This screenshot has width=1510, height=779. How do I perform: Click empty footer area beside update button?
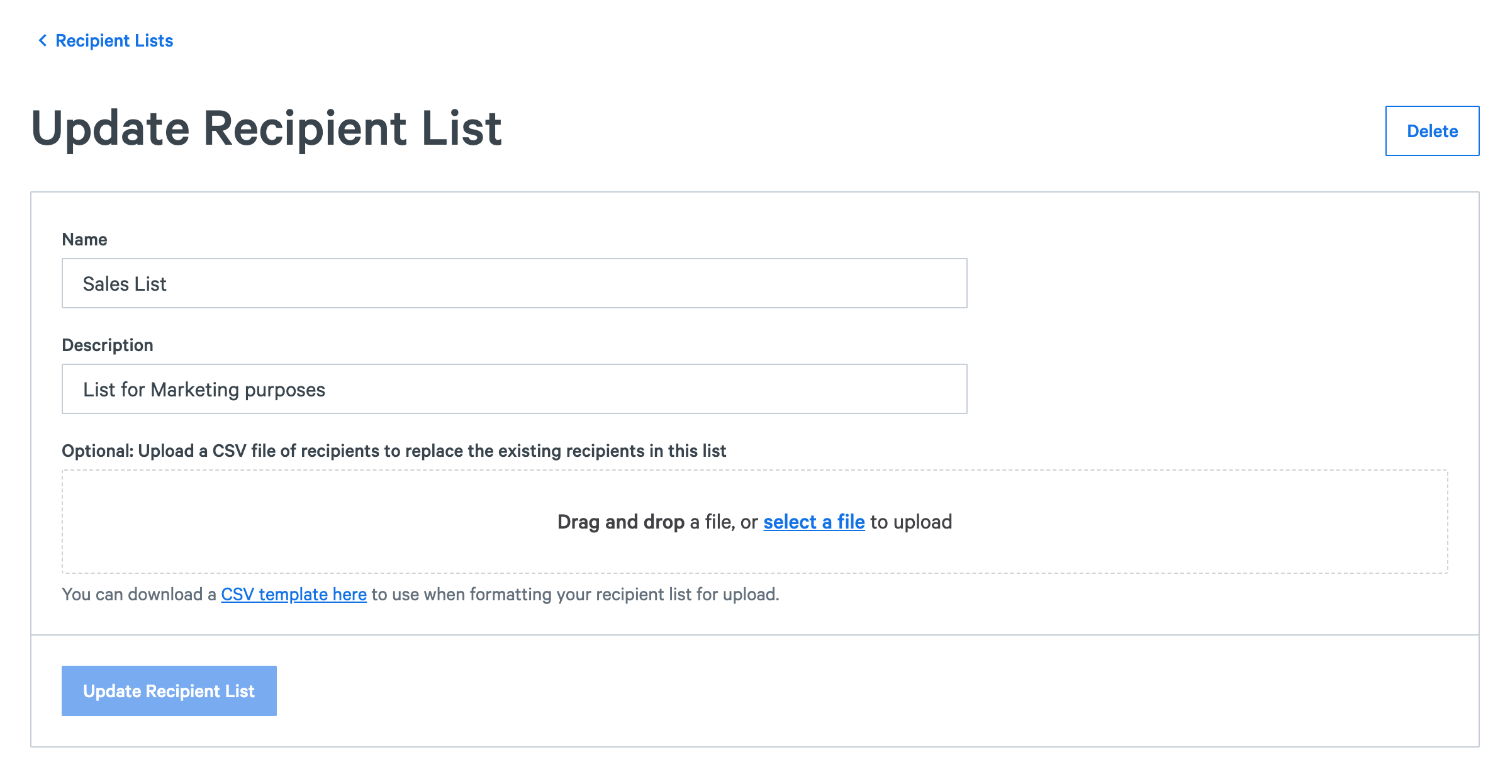[875, 691]
